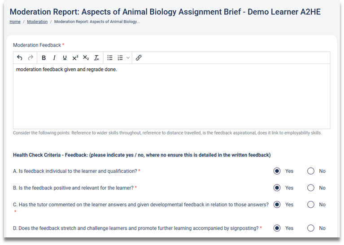Viewport: 344px width, 245px height.
Task: Insert a bulleted list
Action: pos(110,58)
